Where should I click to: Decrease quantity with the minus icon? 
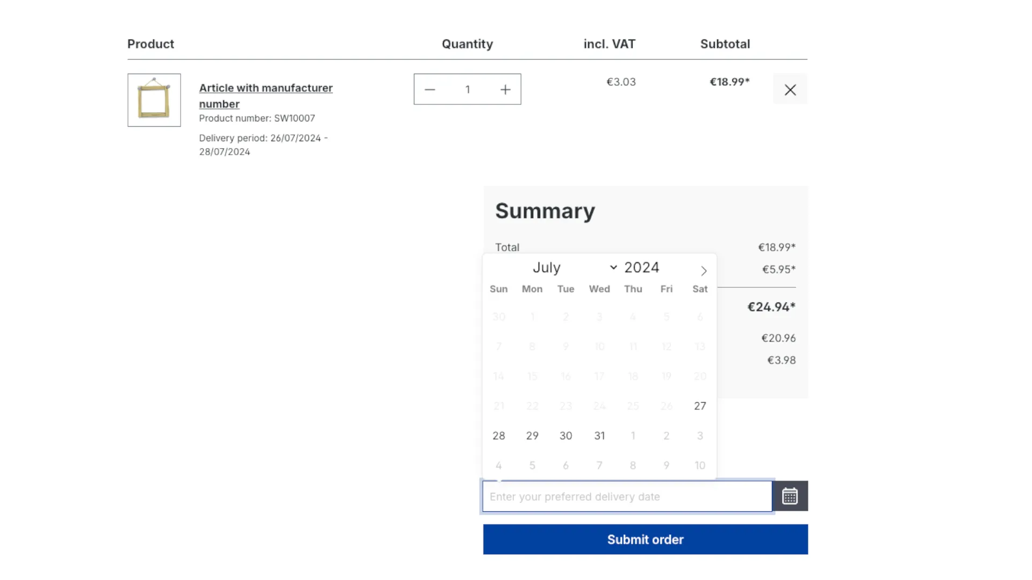429,90
